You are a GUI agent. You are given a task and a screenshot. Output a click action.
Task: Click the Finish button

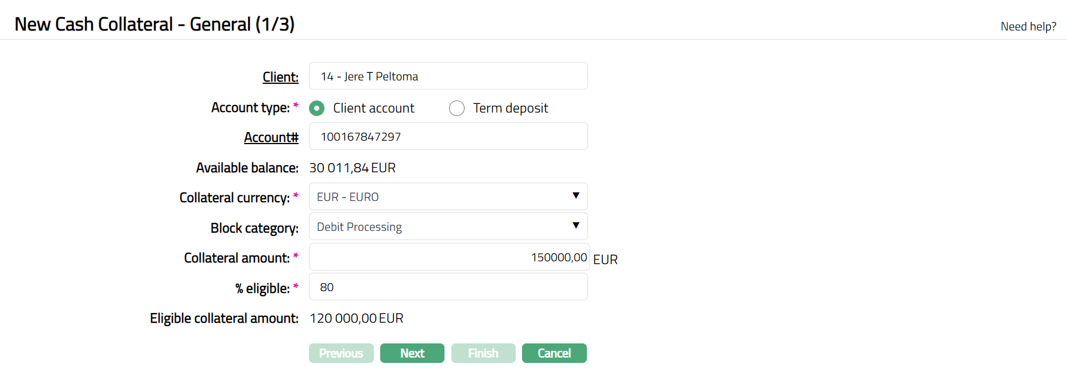(x=483, y=353)
